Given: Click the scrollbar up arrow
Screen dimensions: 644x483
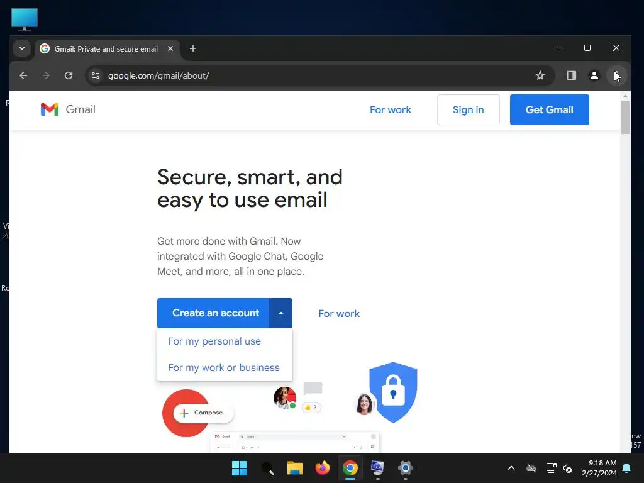Looking at the screenshot, I should click(625, 96).
